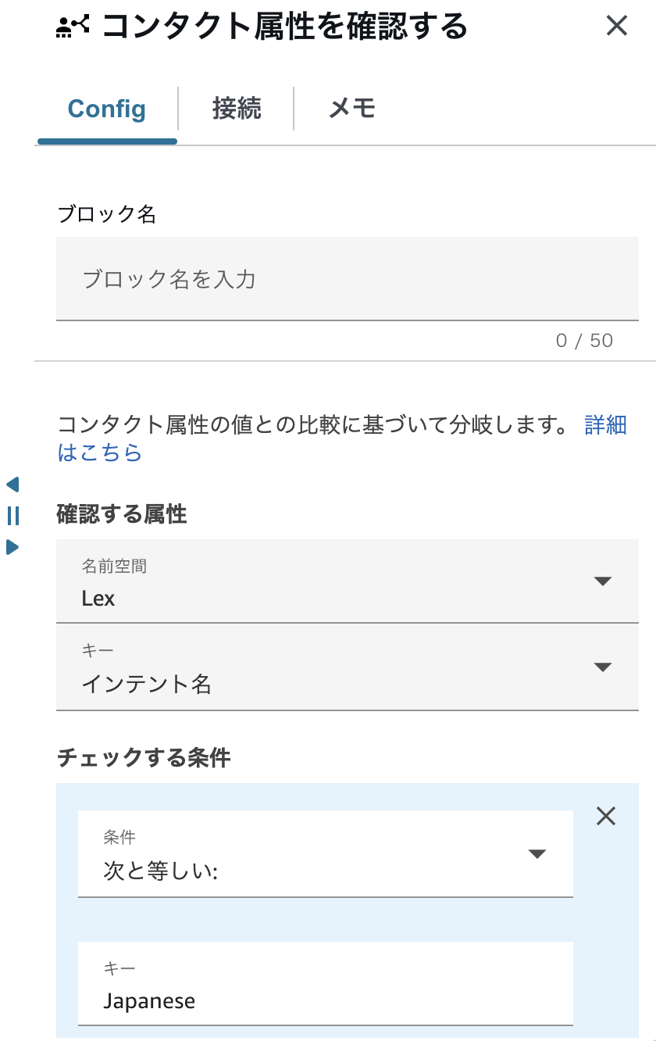
Task: Switch to the Config tab
Action: (107, 109)
